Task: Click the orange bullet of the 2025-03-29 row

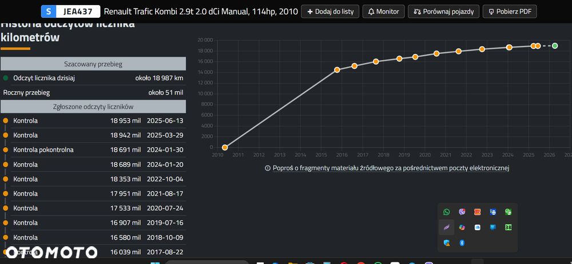Action: [6, 135]
